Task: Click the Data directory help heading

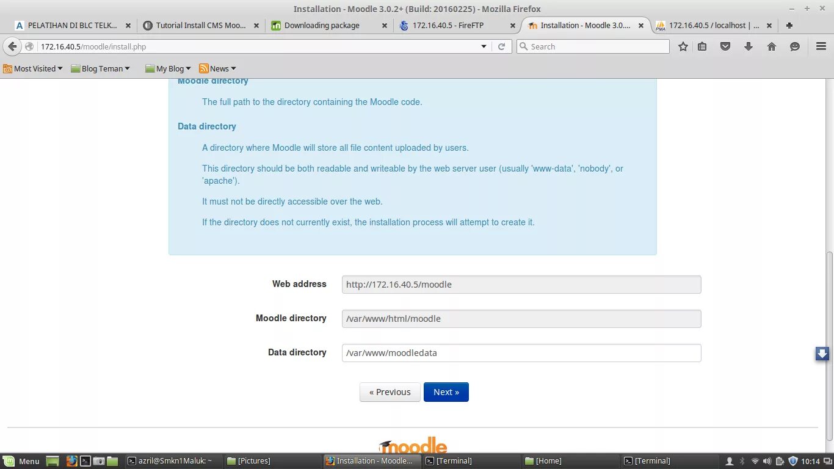Action: point(207,126)
